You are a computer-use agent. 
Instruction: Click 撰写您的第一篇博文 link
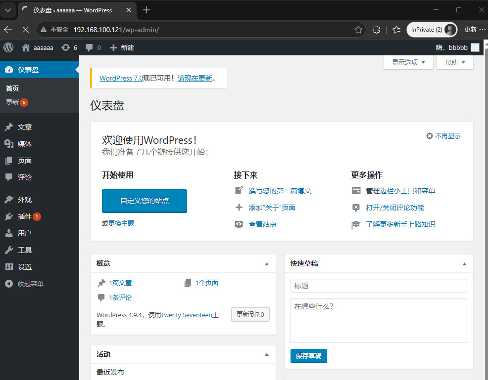(280, 191)
